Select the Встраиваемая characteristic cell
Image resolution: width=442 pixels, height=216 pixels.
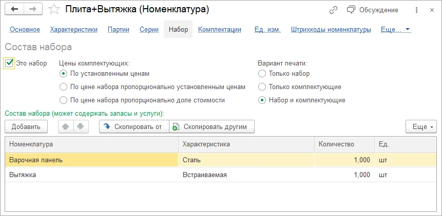[246, 175]
